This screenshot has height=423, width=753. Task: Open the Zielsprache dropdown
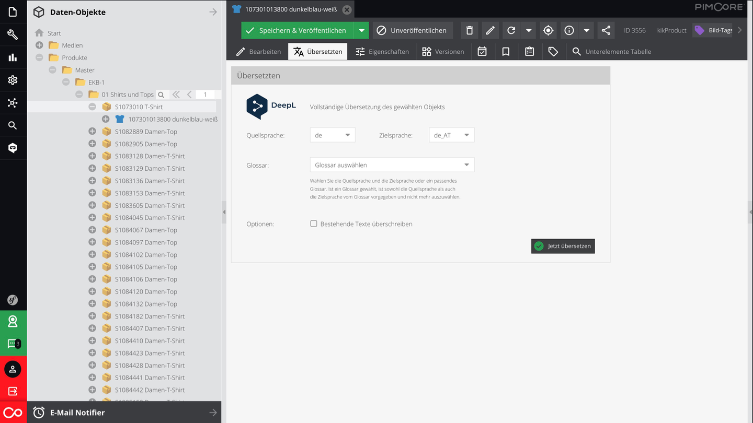pyautogui.click(x=451, y=135)
